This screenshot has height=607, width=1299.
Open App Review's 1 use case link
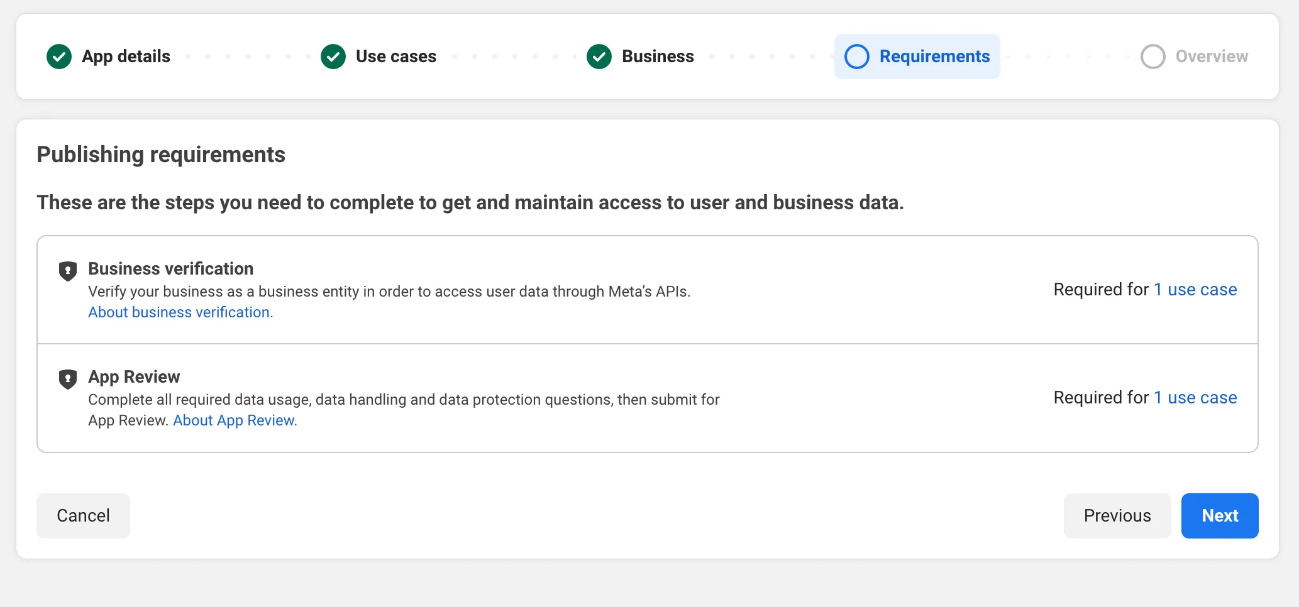[1195, 398]
